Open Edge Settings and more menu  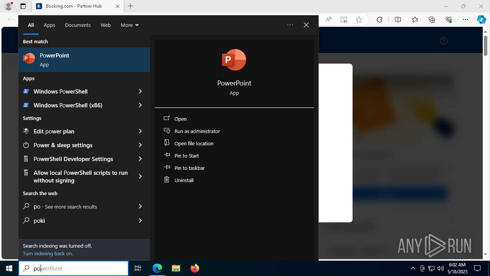coord(465,20)
